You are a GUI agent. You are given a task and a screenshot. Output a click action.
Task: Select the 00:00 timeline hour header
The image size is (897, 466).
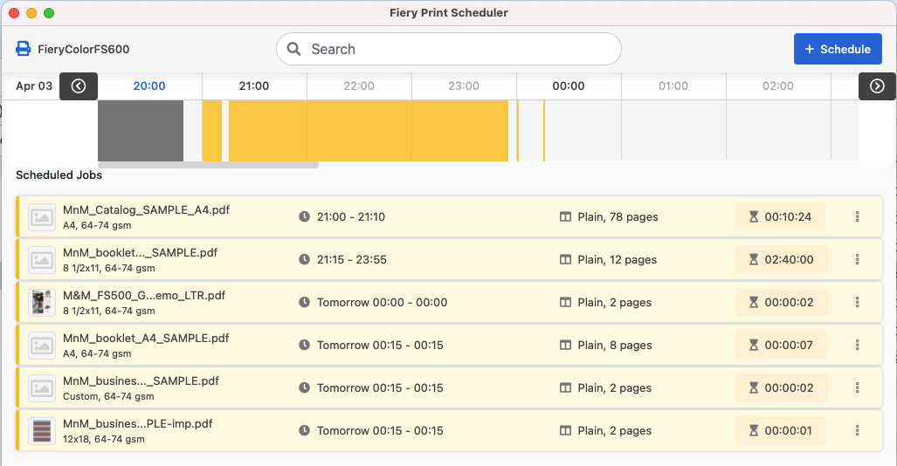(568, 86)
